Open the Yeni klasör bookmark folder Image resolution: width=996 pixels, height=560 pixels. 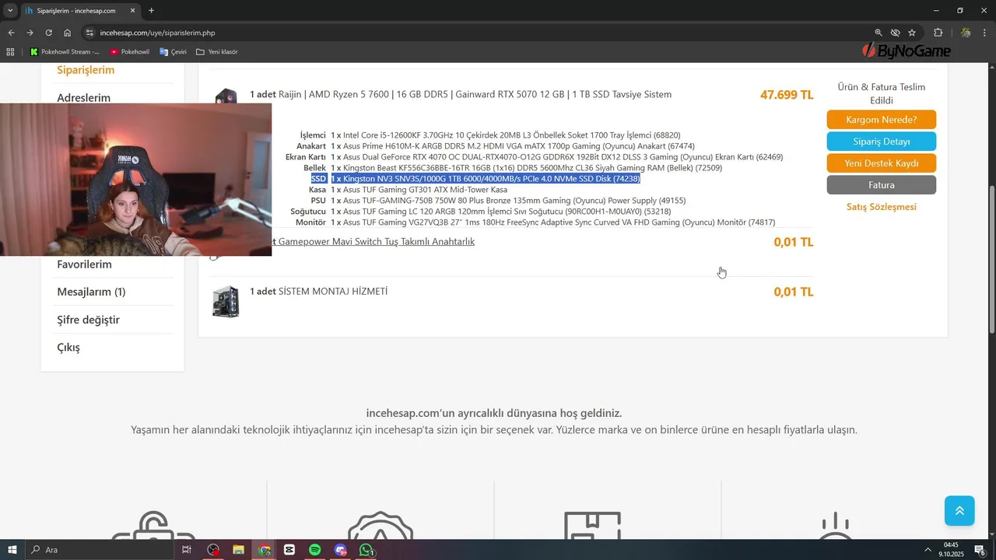pos(217,52)
